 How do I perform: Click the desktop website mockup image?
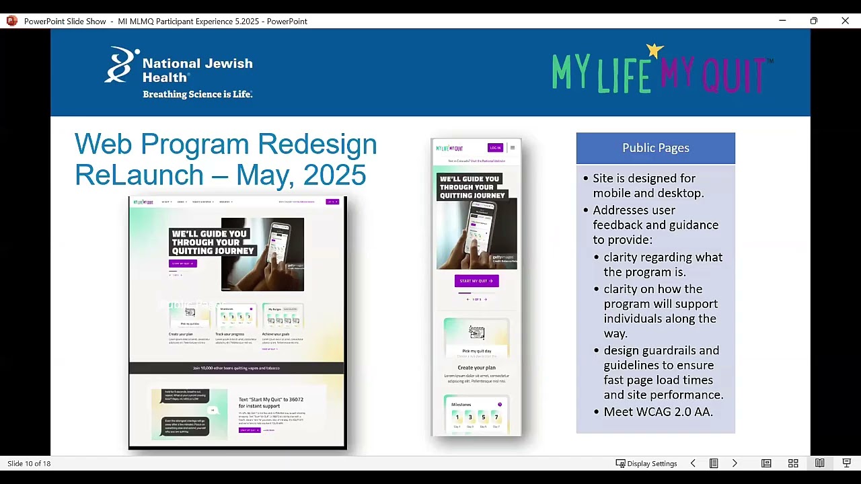click(x=237, y=323)
